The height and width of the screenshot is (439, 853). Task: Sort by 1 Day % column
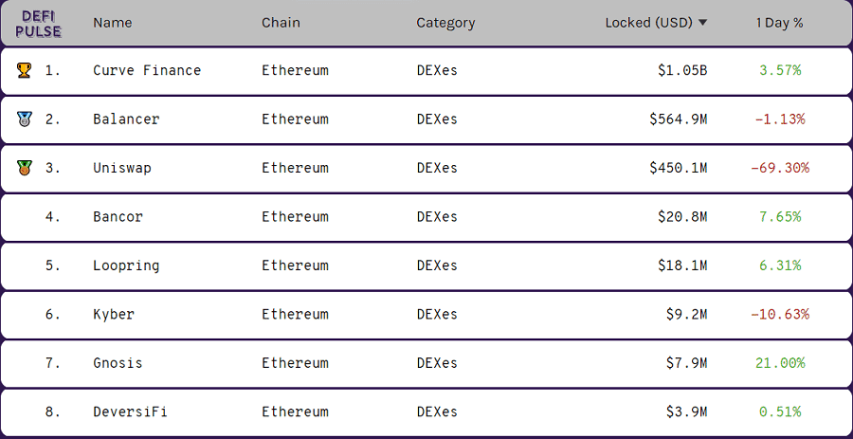[x=779, y=23]
